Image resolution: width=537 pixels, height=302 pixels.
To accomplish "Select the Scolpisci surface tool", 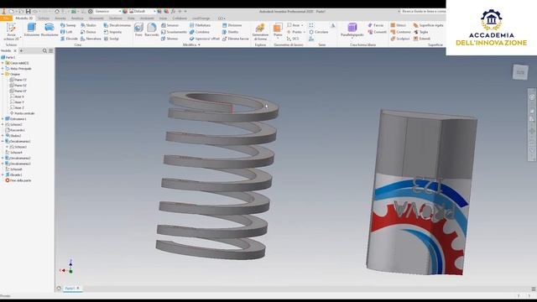I will tap(399, 39).
